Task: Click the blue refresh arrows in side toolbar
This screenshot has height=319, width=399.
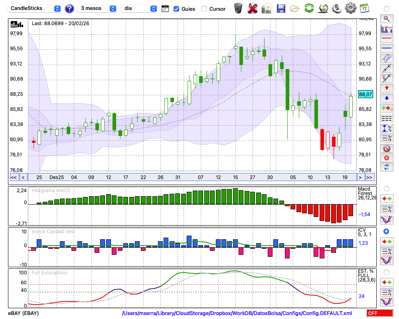Action: click(387, 167)
